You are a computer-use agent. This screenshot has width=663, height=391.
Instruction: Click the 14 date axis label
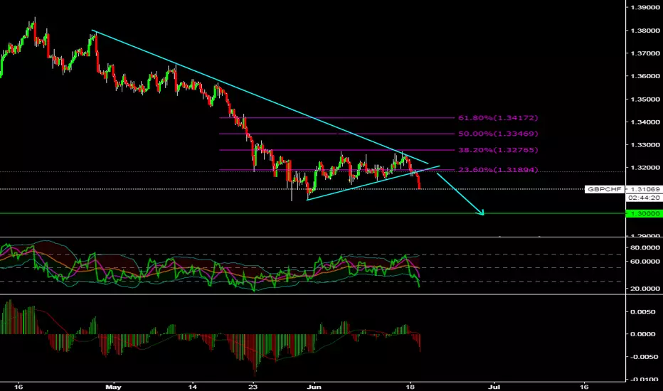pos(192,387)
